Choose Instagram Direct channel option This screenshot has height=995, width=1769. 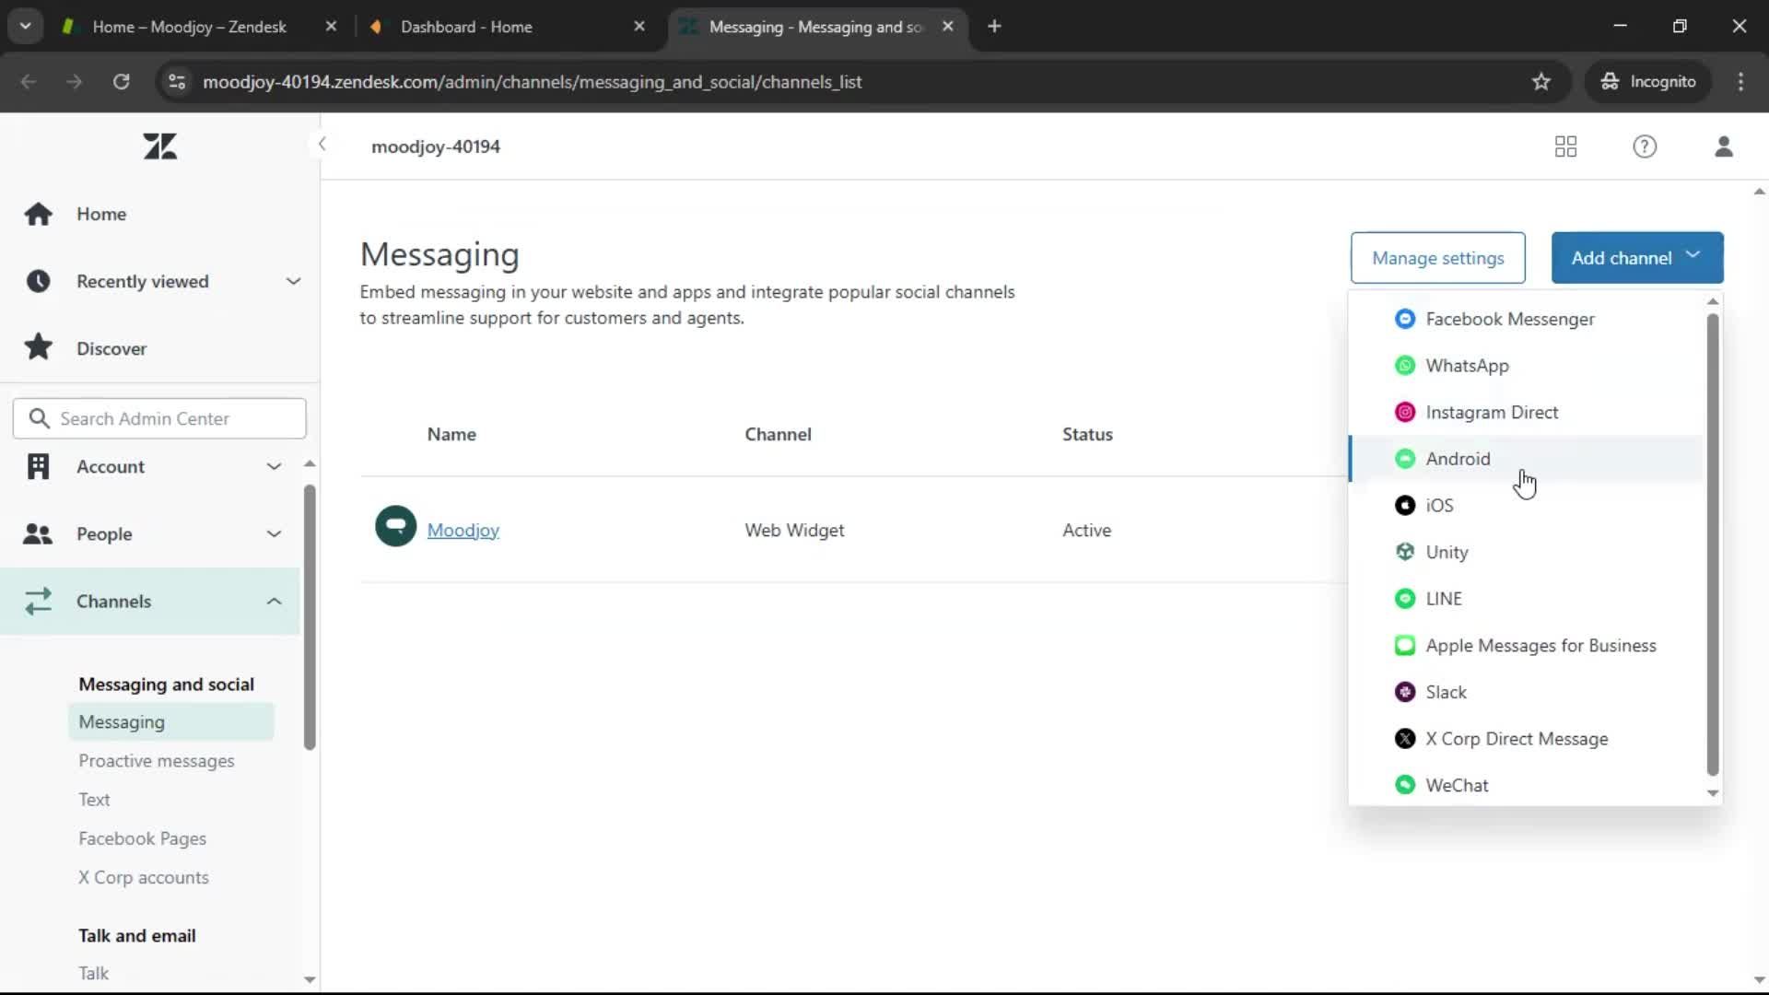pyautogui.click(x=1526, y=412)
